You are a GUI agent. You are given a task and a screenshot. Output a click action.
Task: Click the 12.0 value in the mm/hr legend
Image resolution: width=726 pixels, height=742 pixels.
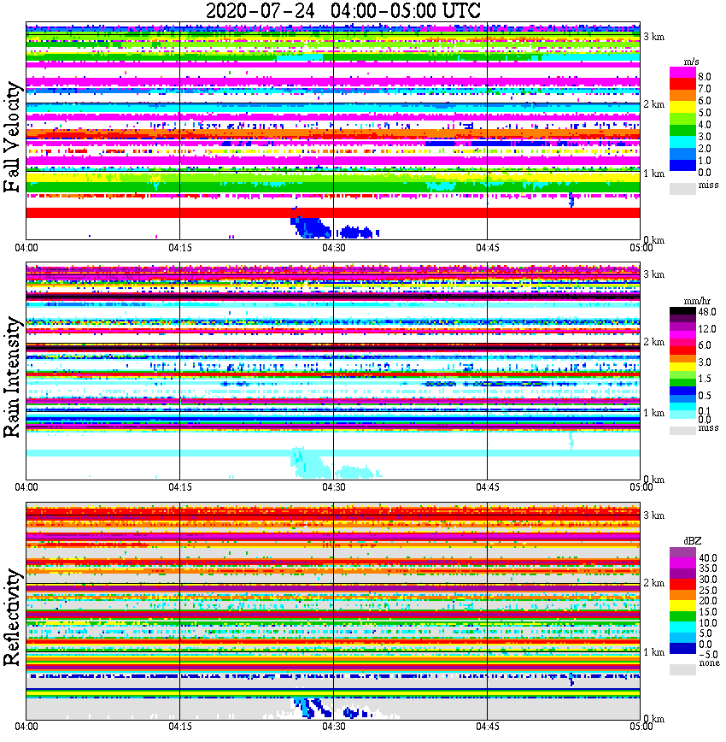click(707, 329)
